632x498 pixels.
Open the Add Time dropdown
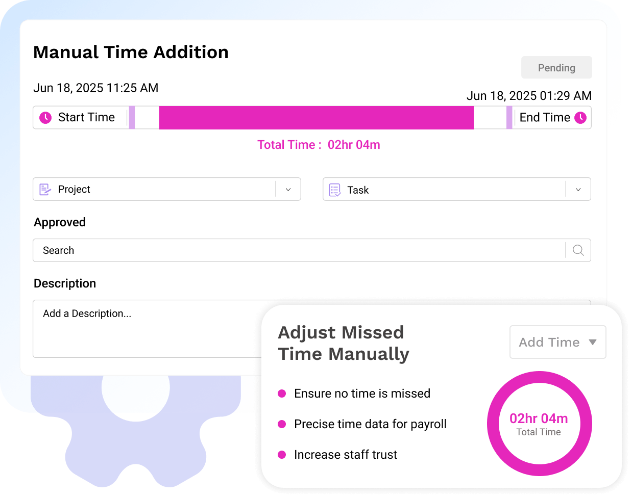coord(558,342)
